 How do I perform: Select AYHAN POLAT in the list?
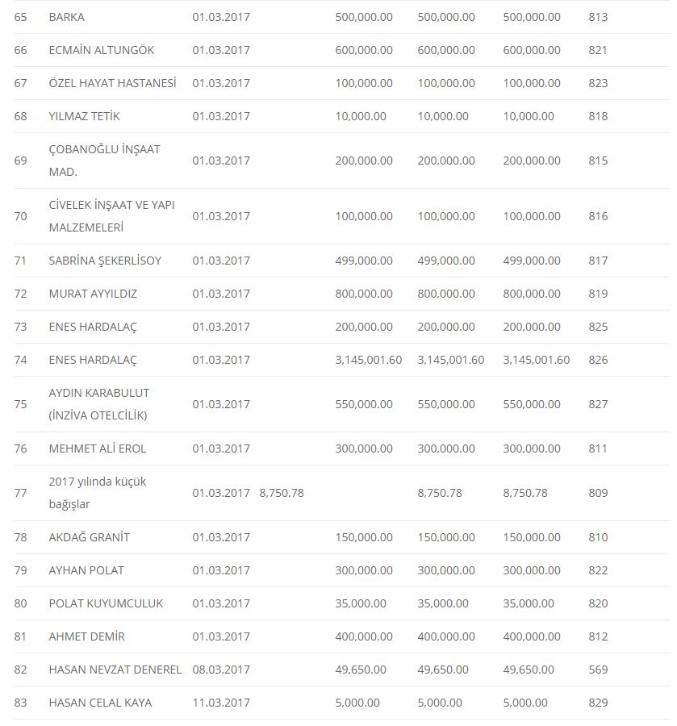tap(86, 570)
